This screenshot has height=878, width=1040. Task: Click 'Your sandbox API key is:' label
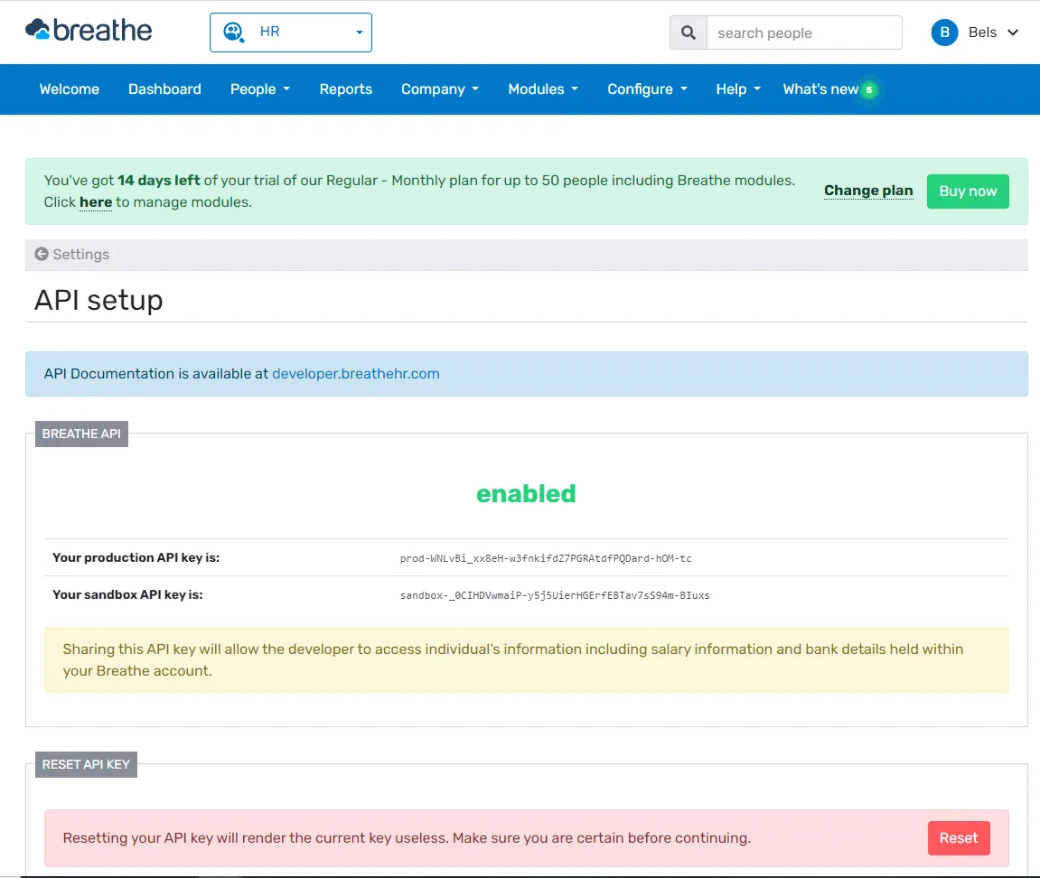coord(127,595)
